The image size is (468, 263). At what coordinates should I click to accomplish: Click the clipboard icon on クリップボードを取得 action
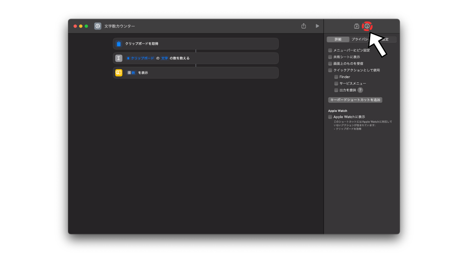point(119,44)
